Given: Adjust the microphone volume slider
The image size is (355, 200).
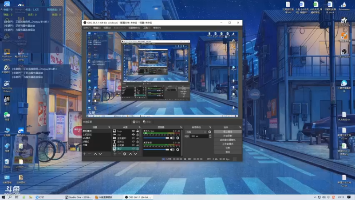Looking at the screenshot, I should pyautogui.click(x=156, y=138).
